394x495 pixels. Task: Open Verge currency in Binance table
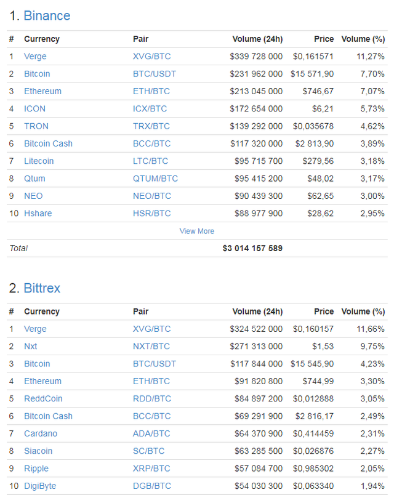click(x=35, y=57)
